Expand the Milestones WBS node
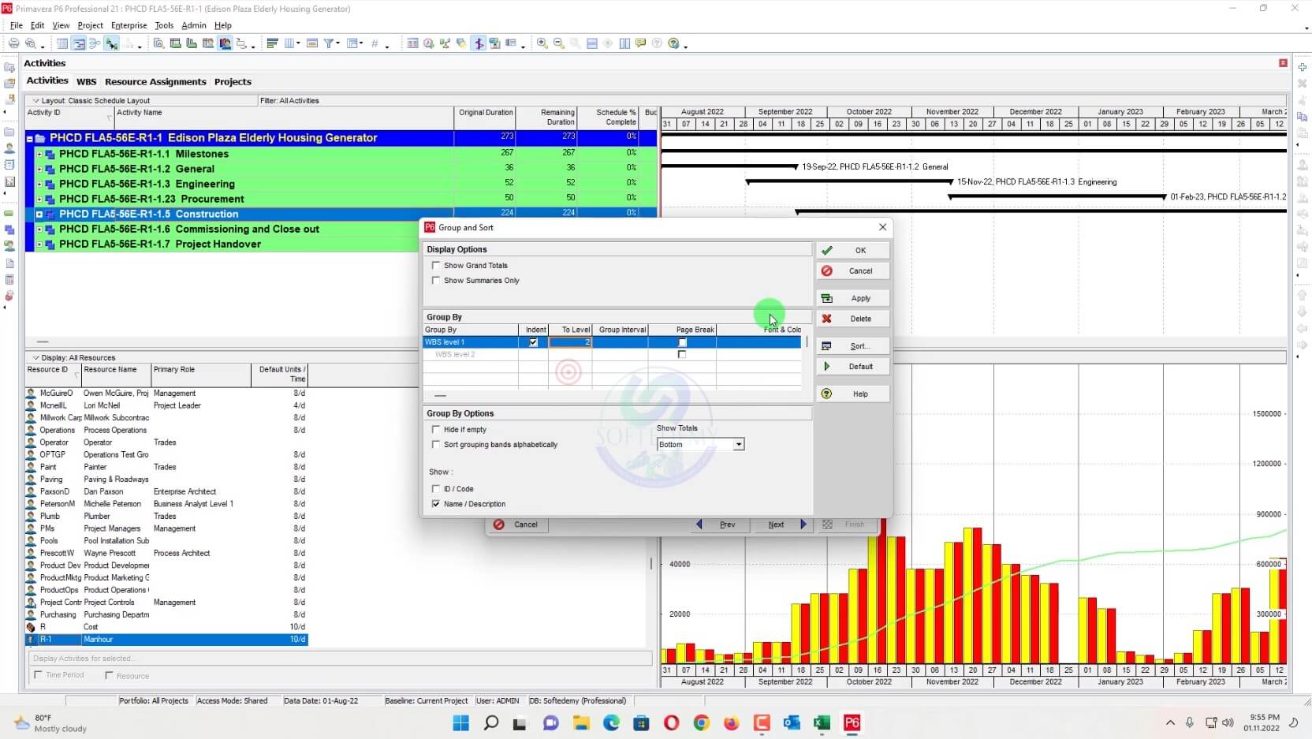The image size is (1312, 739). 39,155
